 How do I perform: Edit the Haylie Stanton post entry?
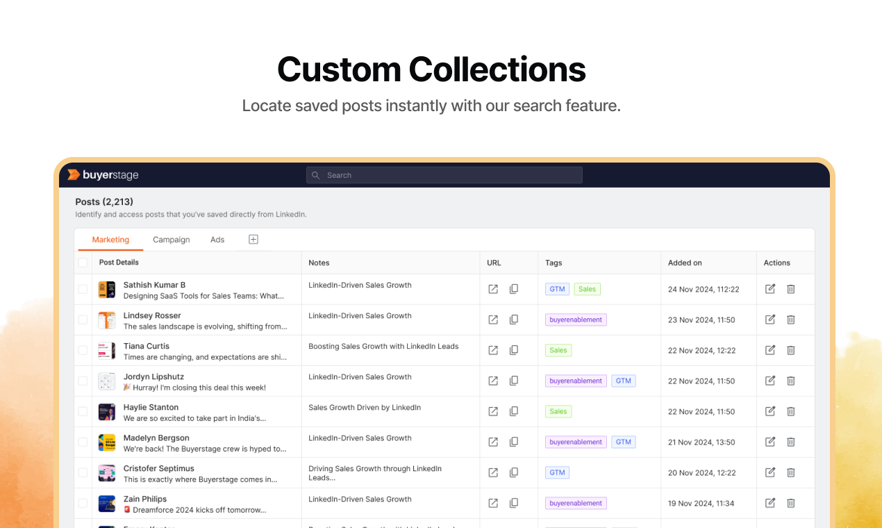pyautogui.click(x=770, y=411)
